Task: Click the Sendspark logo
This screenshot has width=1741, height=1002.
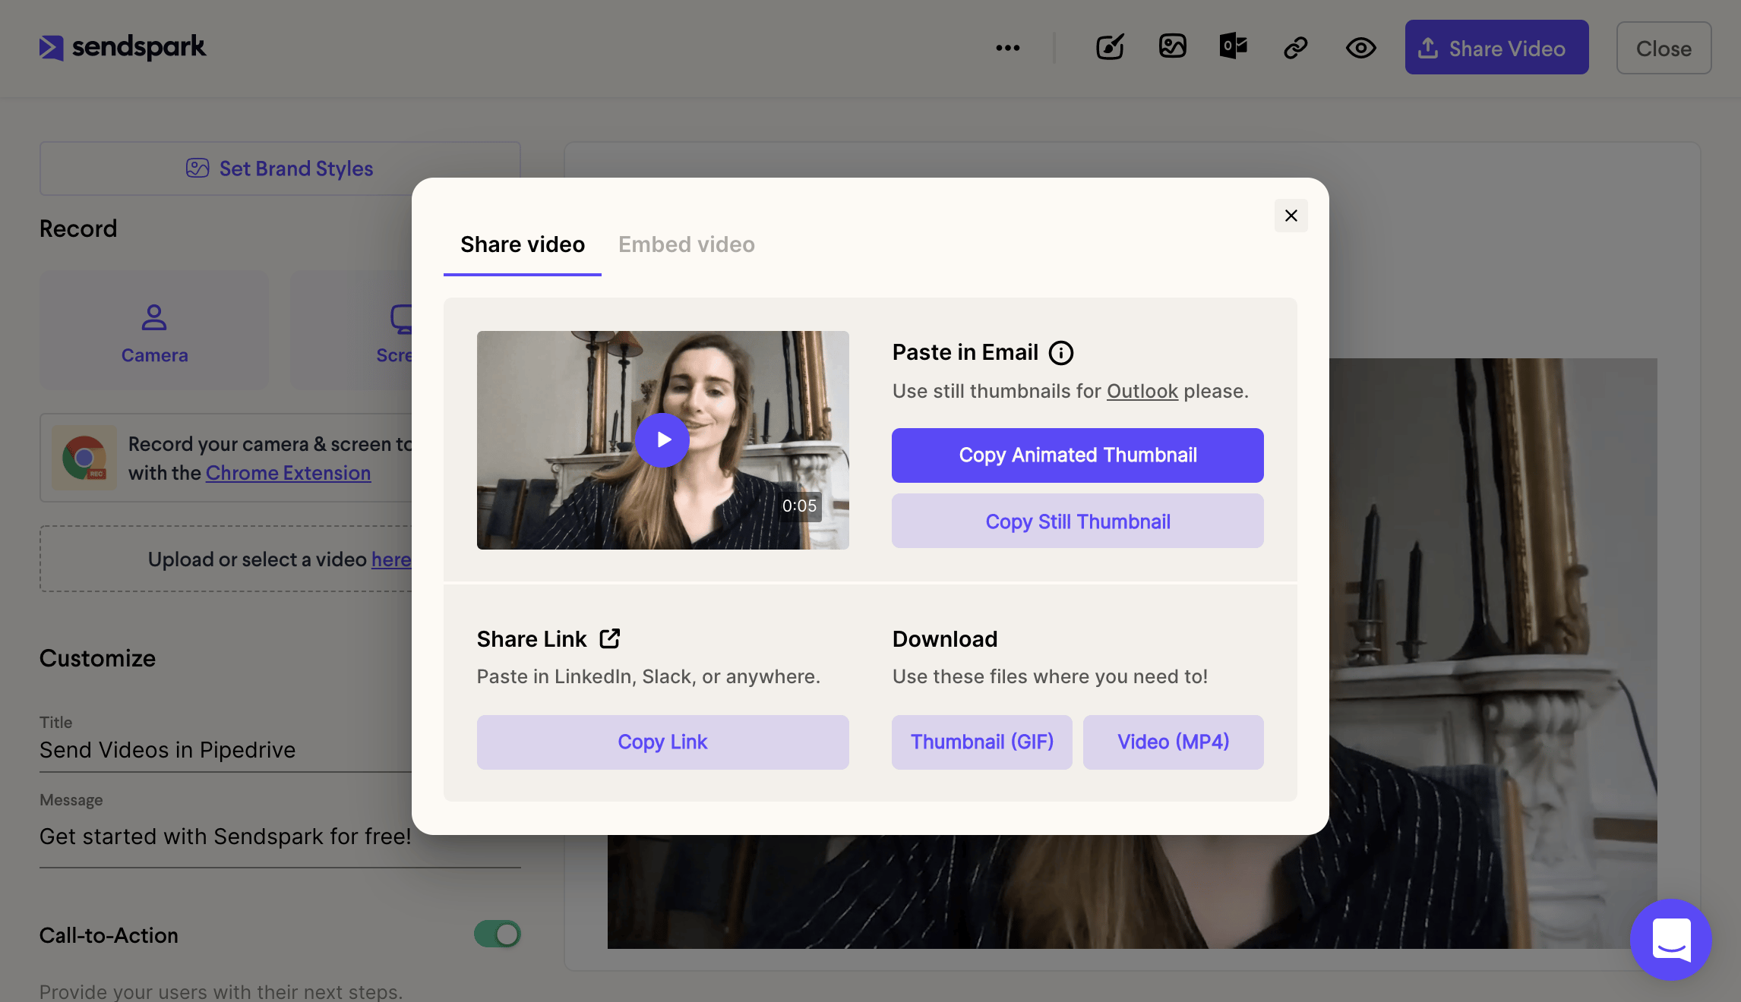Action: point(123,47)
